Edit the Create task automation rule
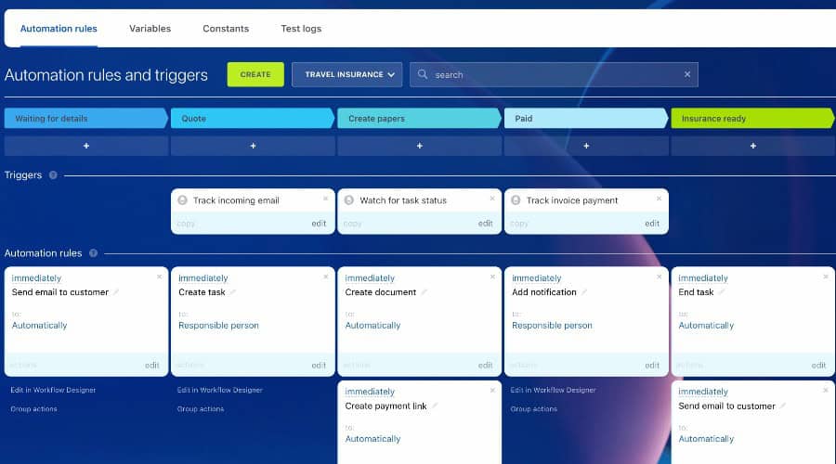 click(x=319, y=365)
